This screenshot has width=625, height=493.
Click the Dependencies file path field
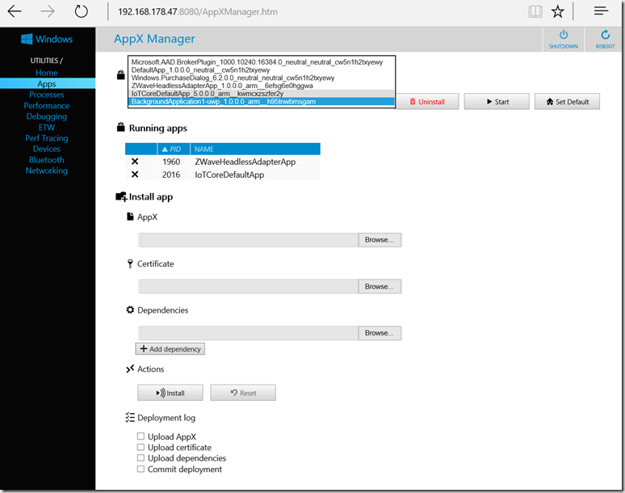[250, 333]
